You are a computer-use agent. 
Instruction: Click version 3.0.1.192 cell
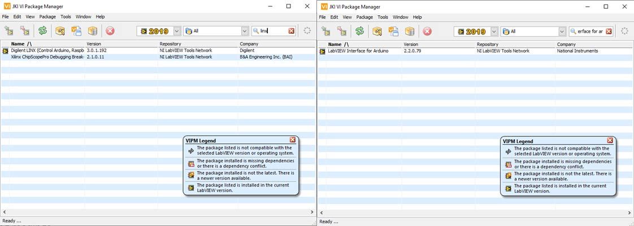coord(97,51)
